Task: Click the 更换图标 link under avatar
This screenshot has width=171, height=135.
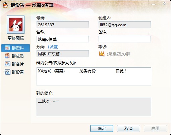Action: pos(16,38)
